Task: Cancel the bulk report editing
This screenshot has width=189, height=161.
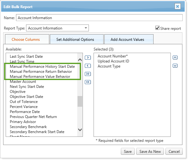Action: pos(174,151)
